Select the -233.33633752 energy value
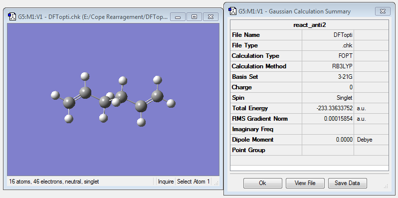The width and height of the screenshot is (398, 198). [335, 108]
